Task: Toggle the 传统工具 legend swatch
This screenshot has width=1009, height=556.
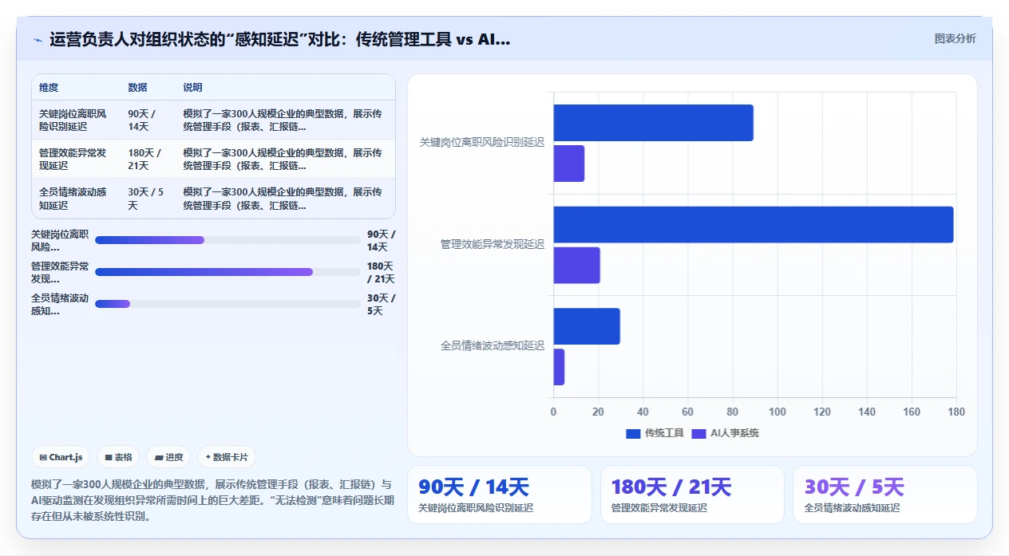Action: coord(633,433)
